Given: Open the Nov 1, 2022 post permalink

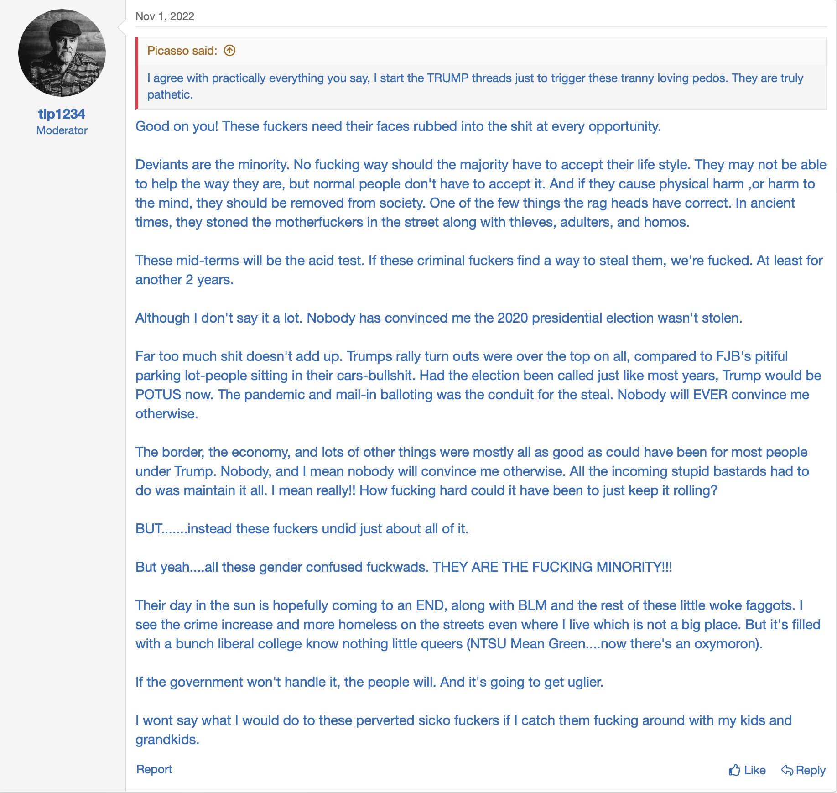Looking at the screenshot, I should [165, 16].
